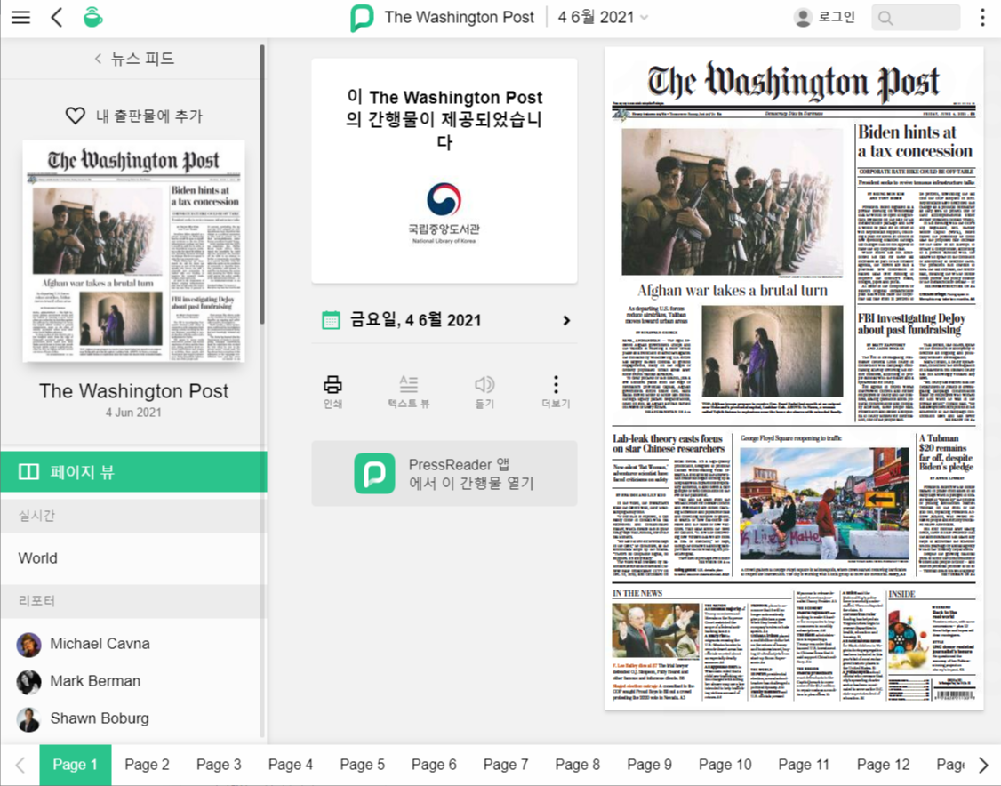Click Michael Cavna's avatar
Image resolution: width=1001 pixels, height=786 pixels.
click(28, 645)
